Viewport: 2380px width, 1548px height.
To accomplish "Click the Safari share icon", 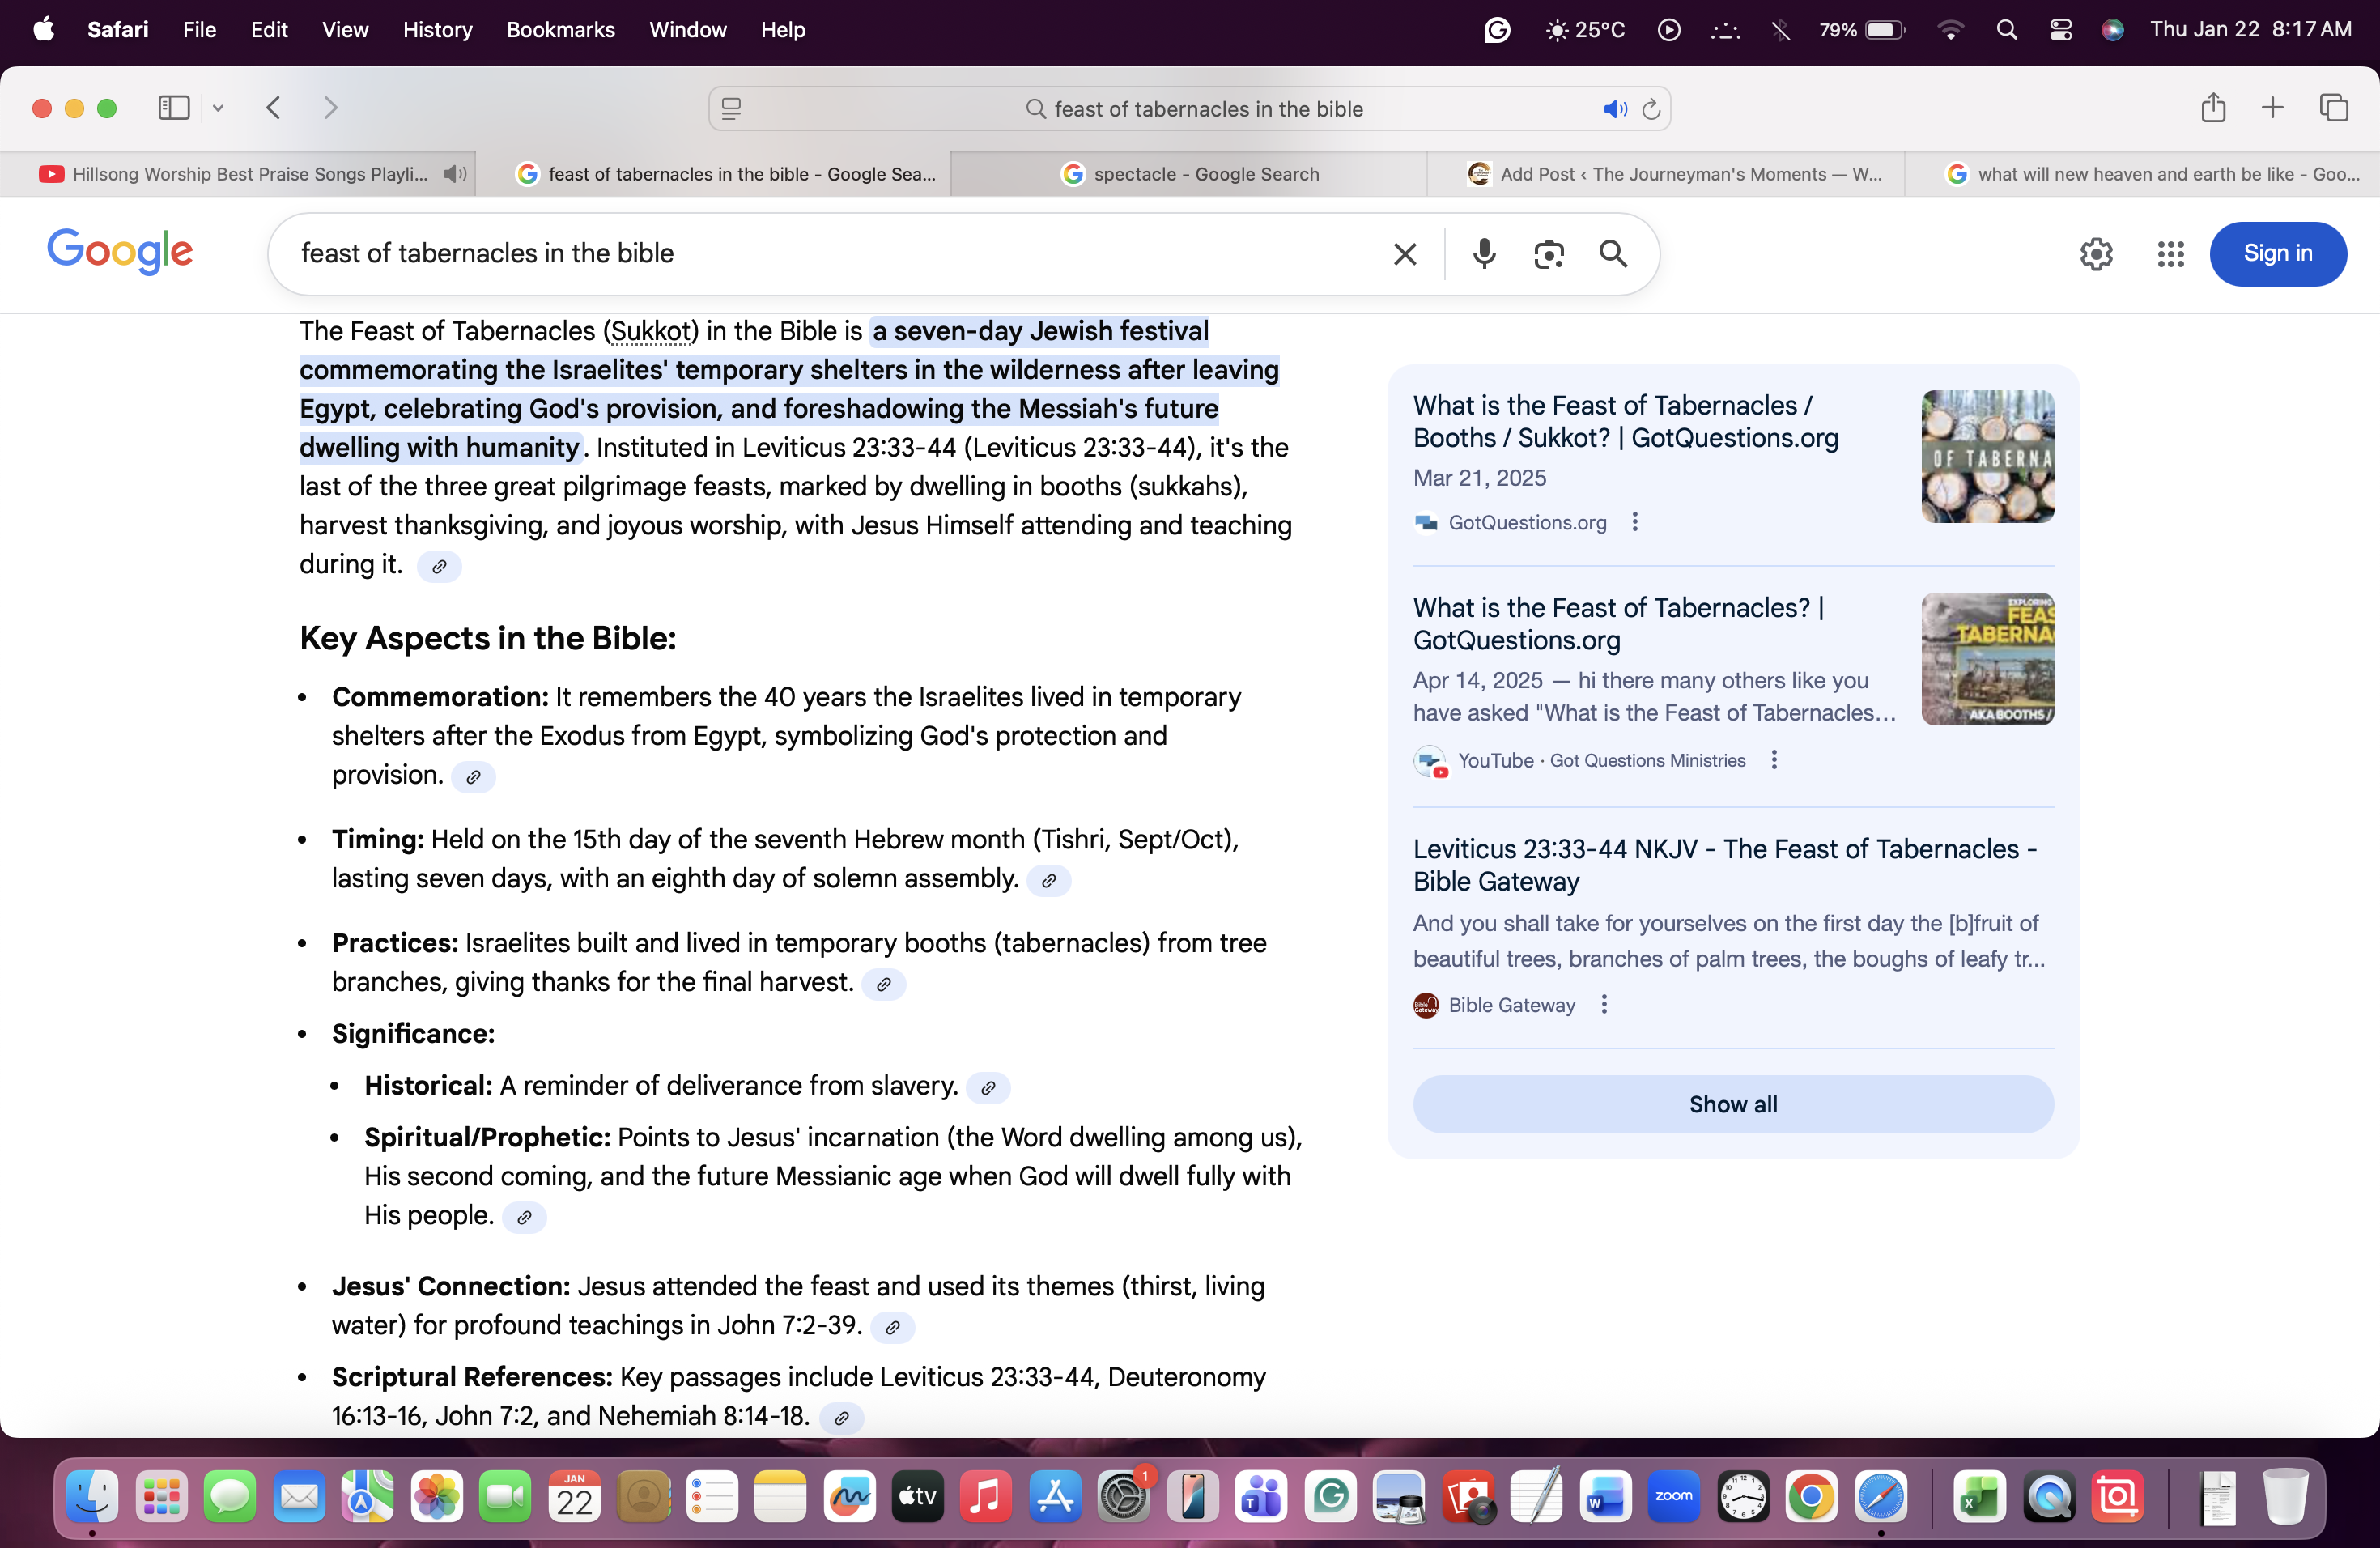I will 2213,108.
